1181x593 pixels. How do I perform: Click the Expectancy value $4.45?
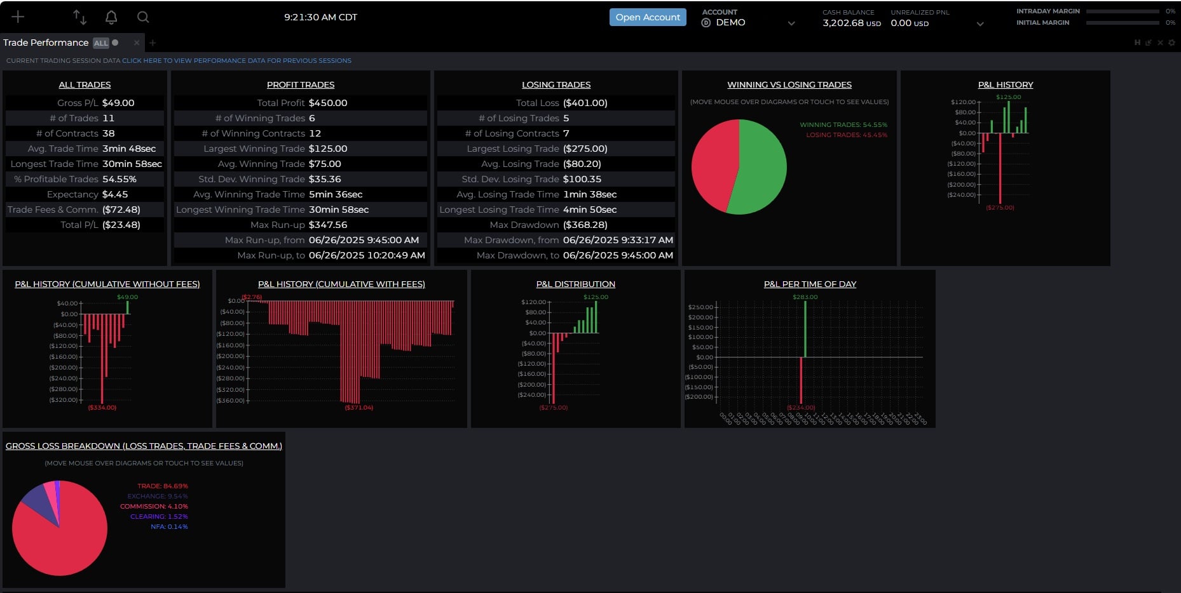[115, 194]
